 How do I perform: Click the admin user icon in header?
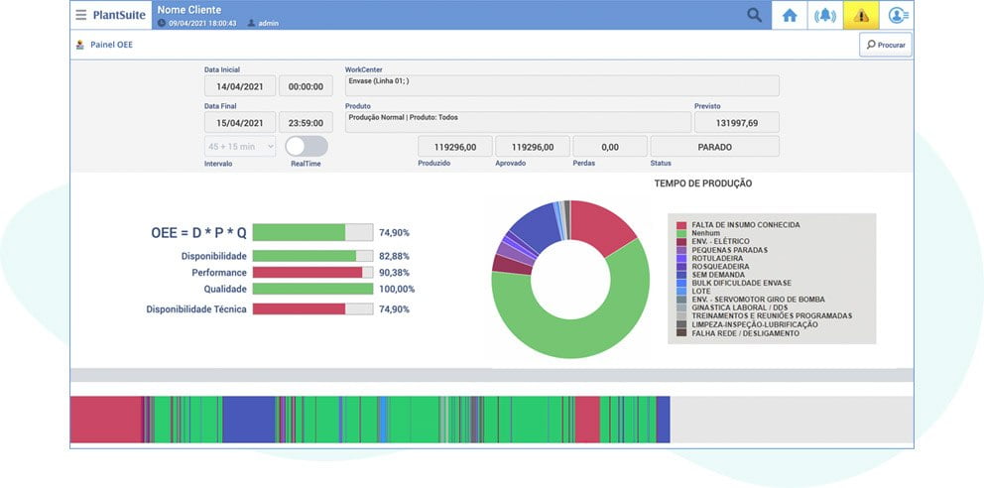tap(251, 23)
